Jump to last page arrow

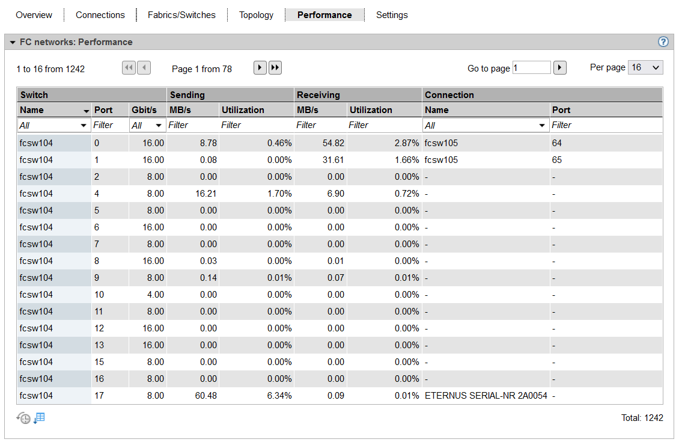pyautogui.click(x=275, y=68)
